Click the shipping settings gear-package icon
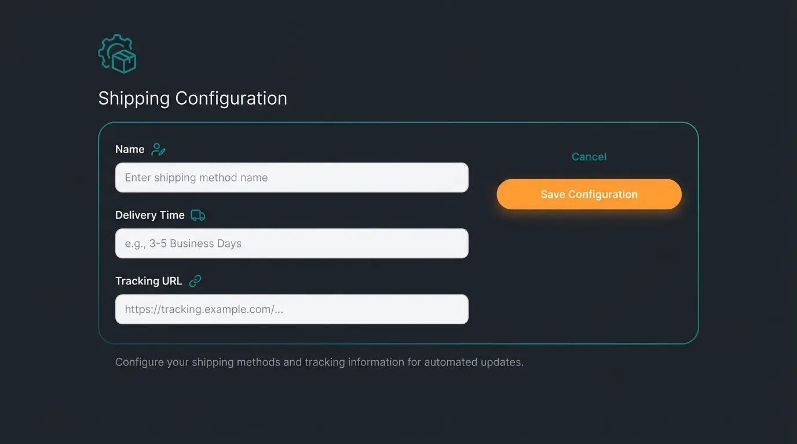The width and height of the screenshot is (797, 444). [x=117, y=53]
